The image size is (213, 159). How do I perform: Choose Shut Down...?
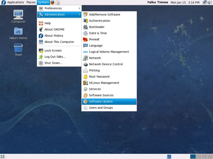(x=59, y=63)
